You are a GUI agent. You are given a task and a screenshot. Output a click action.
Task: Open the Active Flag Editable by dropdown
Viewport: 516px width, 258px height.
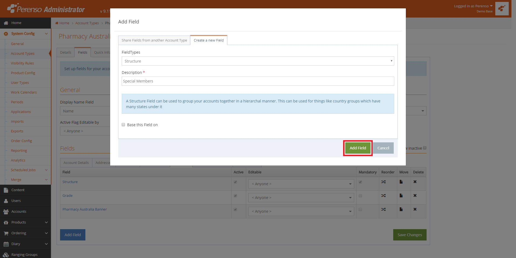(x=85, y=131)
